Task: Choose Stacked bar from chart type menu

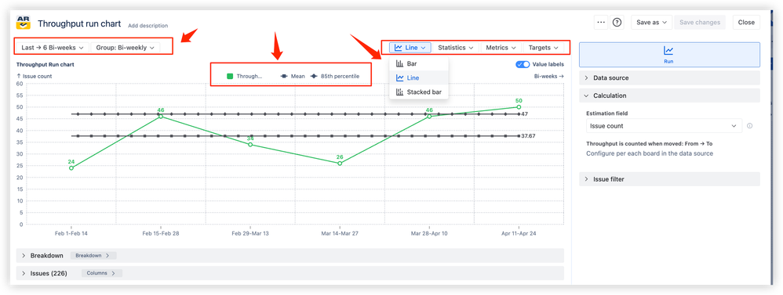Action: click(419, 92)
